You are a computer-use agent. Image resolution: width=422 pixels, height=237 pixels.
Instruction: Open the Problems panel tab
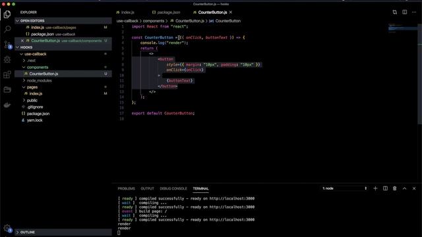click(x=126, y=189)
